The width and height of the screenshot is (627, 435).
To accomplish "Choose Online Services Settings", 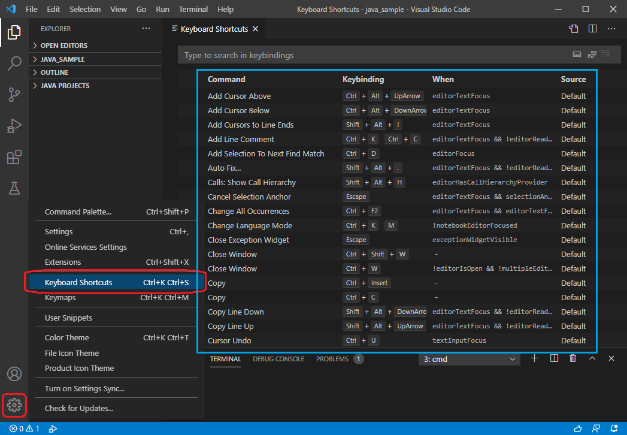I will tap(117, 247).
